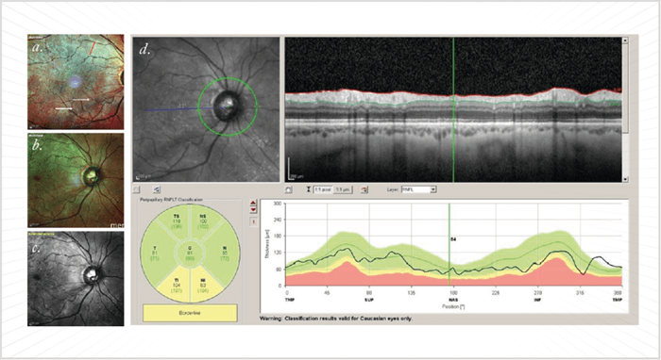
Task: Click the small red-numbered box under arrows
Action: click(x=253, y=221)
